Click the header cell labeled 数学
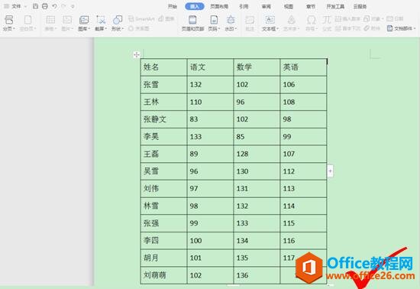 tap(257, 67)
